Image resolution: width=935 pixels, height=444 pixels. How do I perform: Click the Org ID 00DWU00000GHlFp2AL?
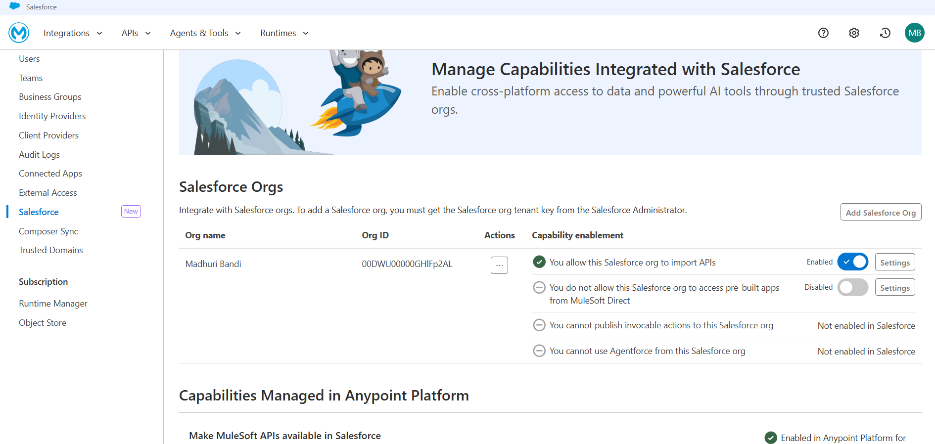(407, 264)
